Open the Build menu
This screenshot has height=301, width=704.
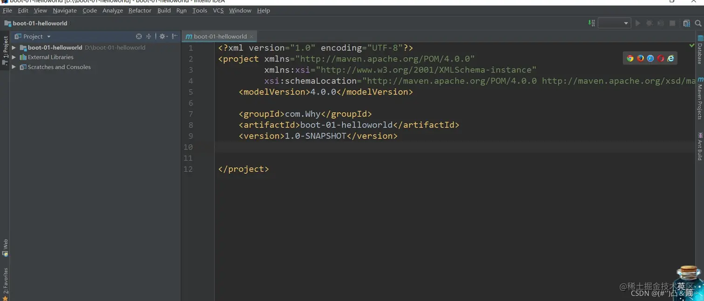[164, 10]
